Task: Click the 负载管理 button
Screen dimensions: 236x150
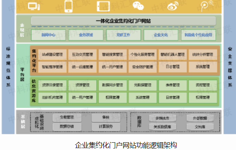Action: pos(67,117)
